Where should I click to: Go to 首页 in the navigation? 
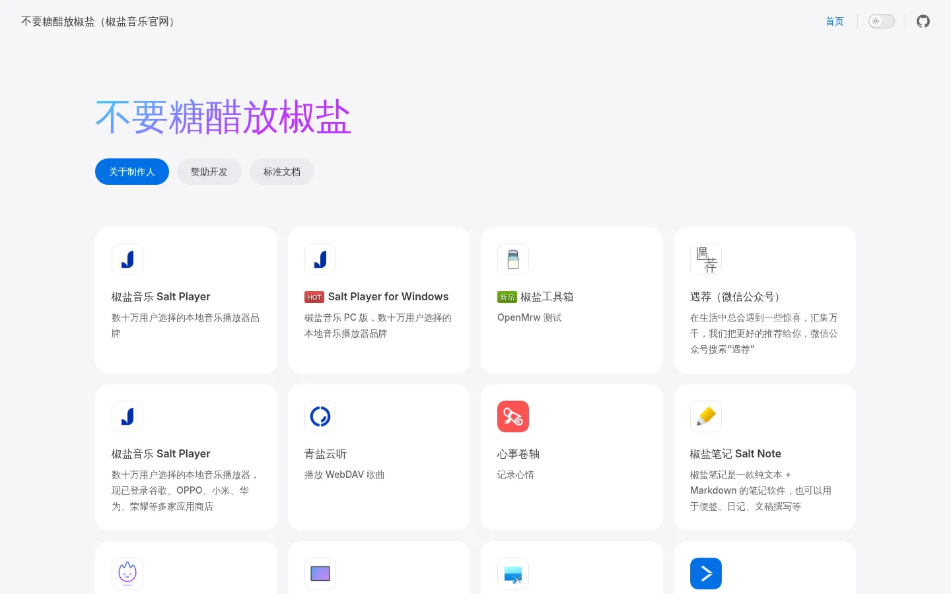pos(835,21)
